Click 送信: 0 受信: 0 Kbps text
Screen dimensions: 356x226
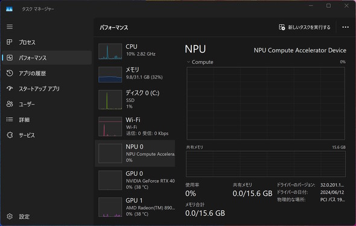(147, 134)
